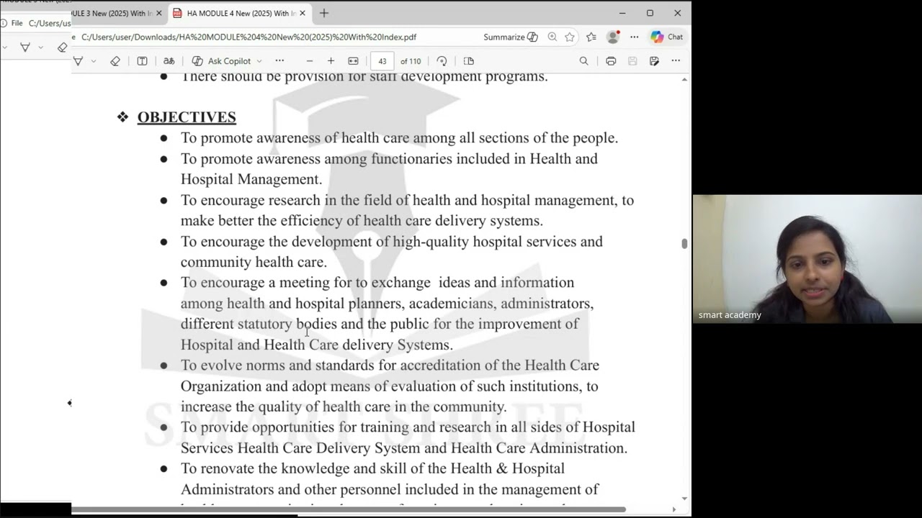Open the PDF toolbar overflow menu after Ask Copilot
The width and height of the screenshot is (922, 518).
pyautogui.click(x=279, y=61)
